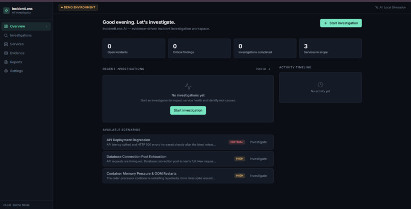This screenshot has height=209, width=411.
Task: Investigate the Database Connection Pool Exhaustion scenario
Action: (258, 159)
